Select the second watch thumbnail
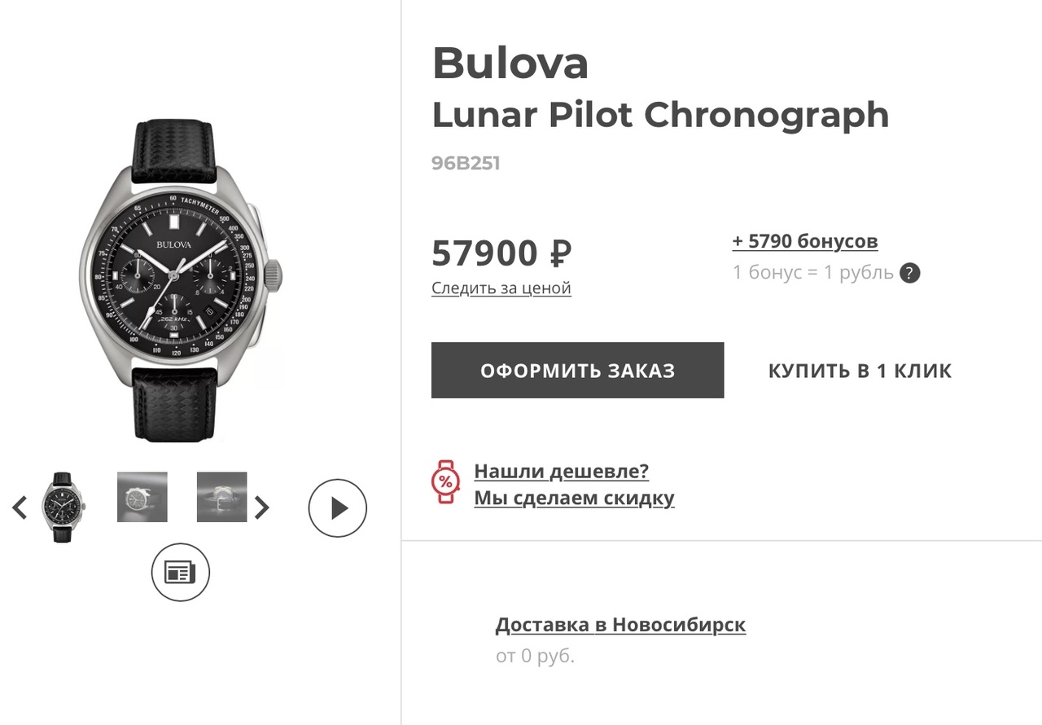The height and width of the screenshot is (725, 1042). pyautogui.click(x=142, y=497)
